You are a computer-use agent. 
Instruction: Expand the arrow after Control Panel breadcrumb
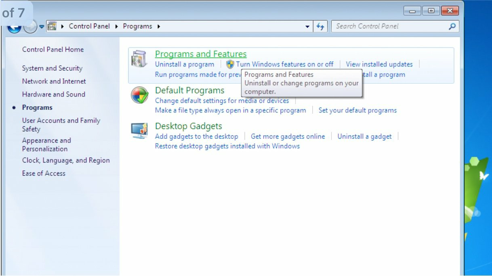point(117,27)
